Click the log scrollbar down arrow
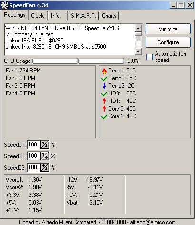This screenshot has width=195, height=225. [138, 51]
